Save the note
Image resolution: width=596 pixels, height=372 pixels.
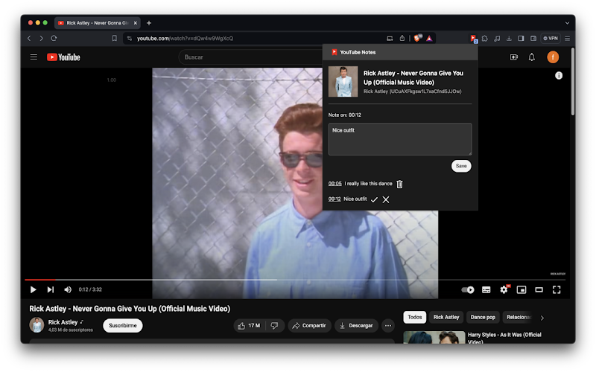click(461, 166)
